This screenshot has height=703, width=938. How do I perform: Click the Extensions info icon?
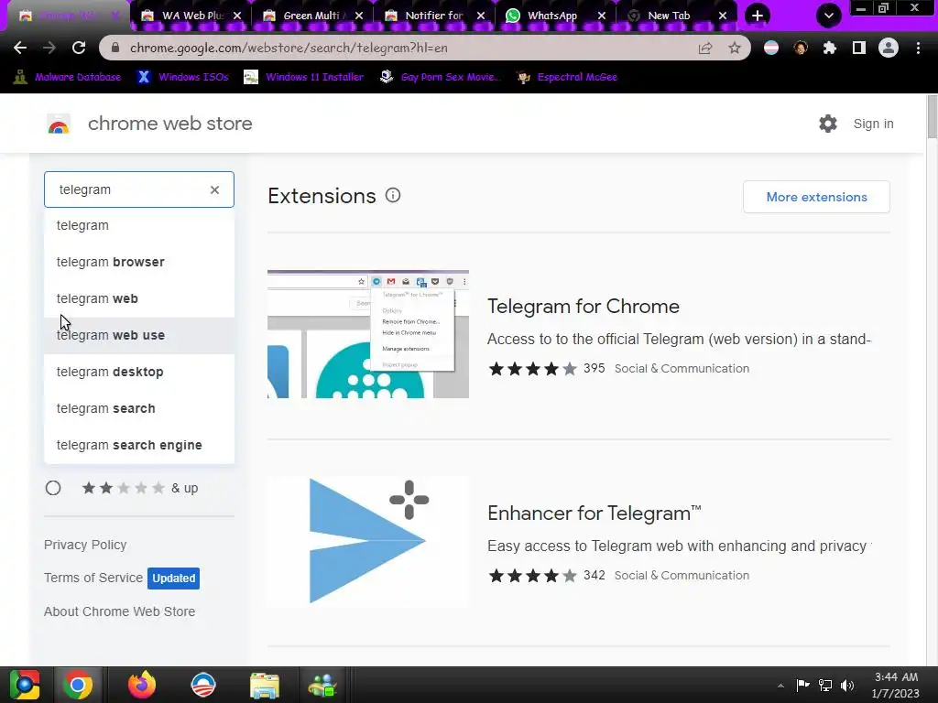393,196
